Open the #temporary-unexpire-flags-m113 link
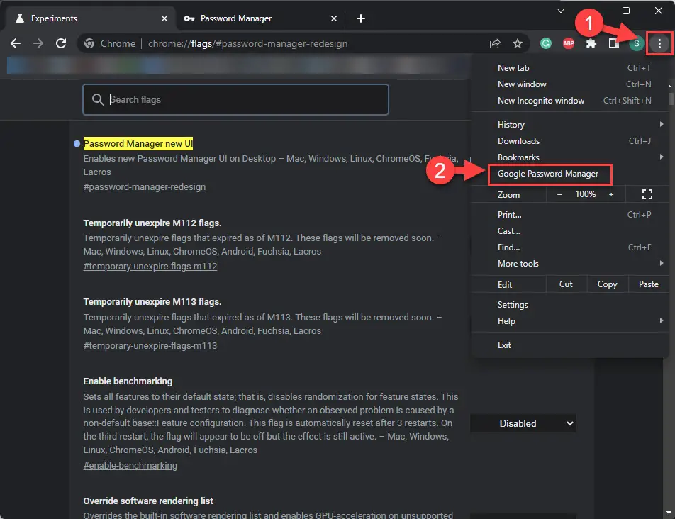Image resolution: width=675 pixels, height=519 pixels. [x=150, y=346]
